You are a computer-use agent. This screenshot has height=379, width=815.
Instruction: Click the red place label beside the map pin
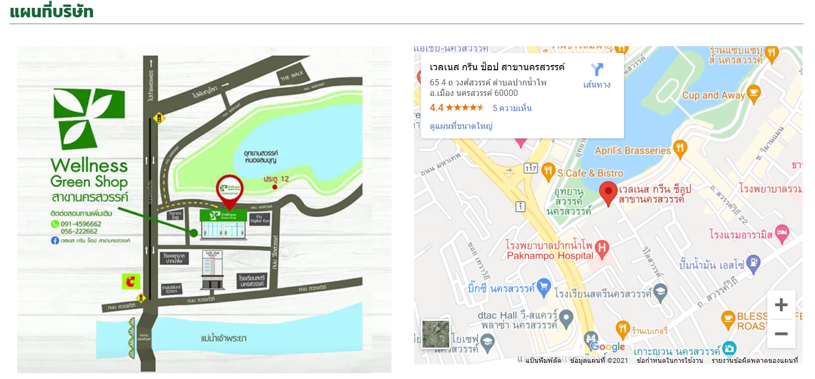point(655,194)
